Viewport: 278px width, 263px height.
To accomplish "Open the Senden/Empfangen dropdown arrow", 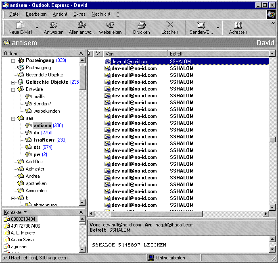I will (x=218, y=28).
